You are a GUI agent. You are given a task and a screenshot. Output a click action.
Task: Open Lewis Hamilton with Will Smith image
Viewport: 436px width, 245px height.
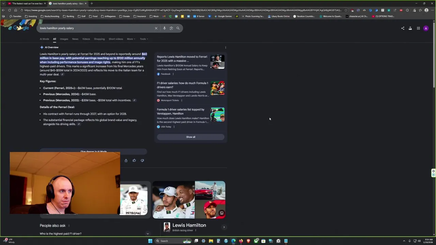click(x=174, y=200)
